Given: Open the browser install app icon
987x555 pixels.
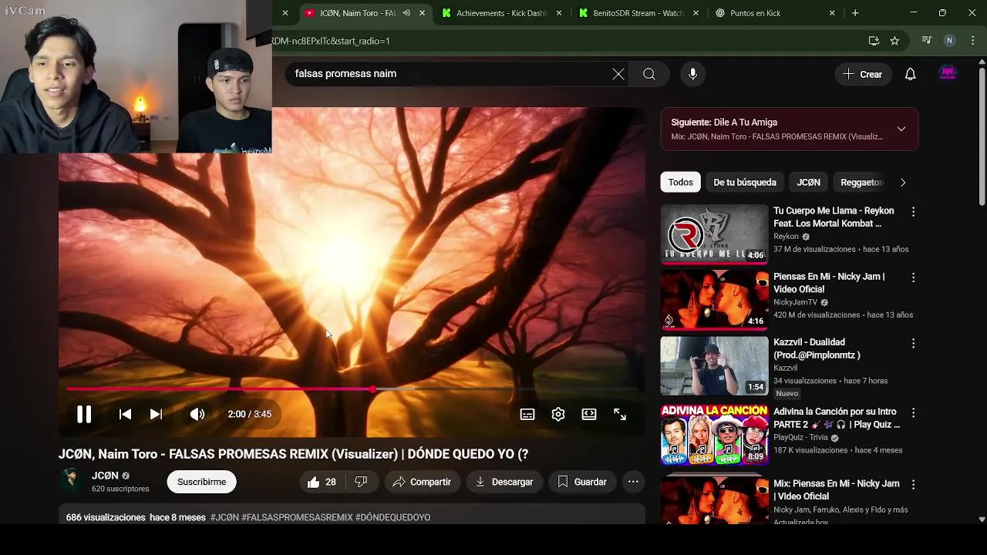Looking at the screenshot, I should click(x=874, y=41).
